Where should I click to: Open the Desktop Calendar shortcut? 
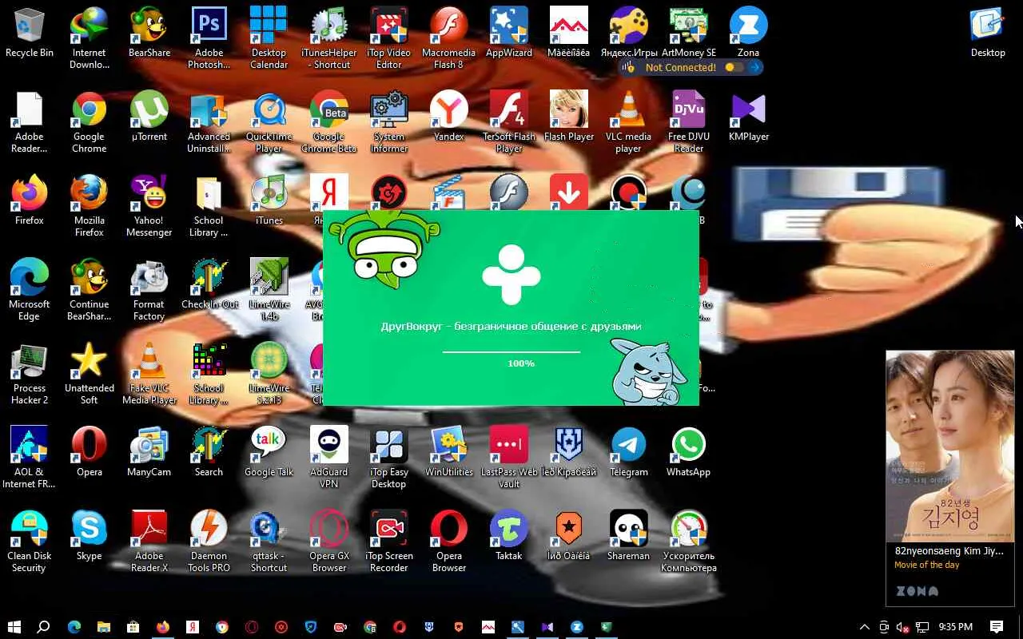pos(269,38)
